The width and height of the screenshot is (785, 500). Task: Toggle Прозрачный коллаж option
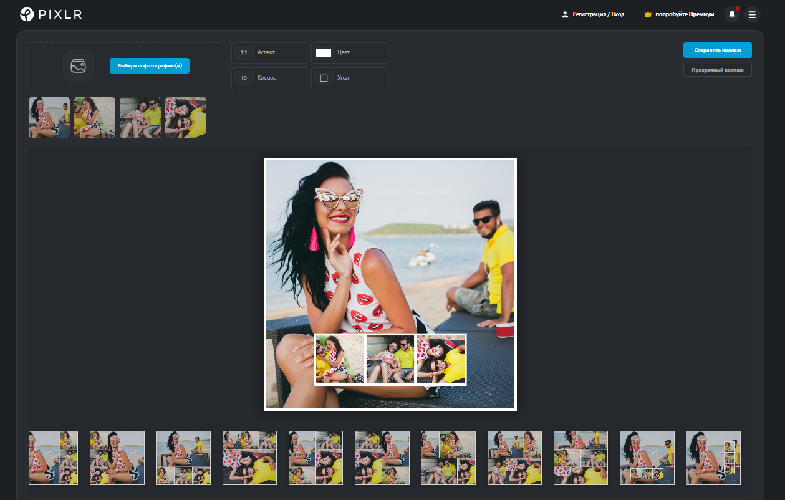pyautogui.click(x=717, y=70)
